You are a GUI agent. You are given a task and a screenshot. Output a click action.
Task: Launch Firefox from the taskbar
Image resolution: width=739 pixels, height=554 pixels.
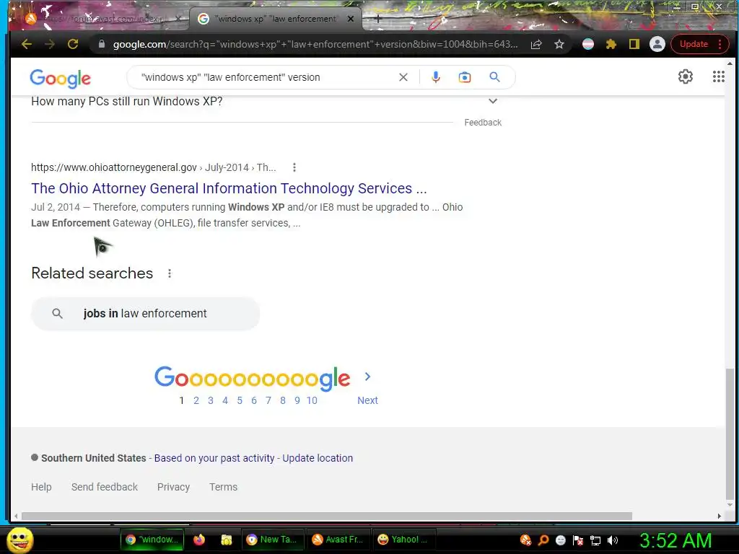pyautogui.click(x=199, y=540)
